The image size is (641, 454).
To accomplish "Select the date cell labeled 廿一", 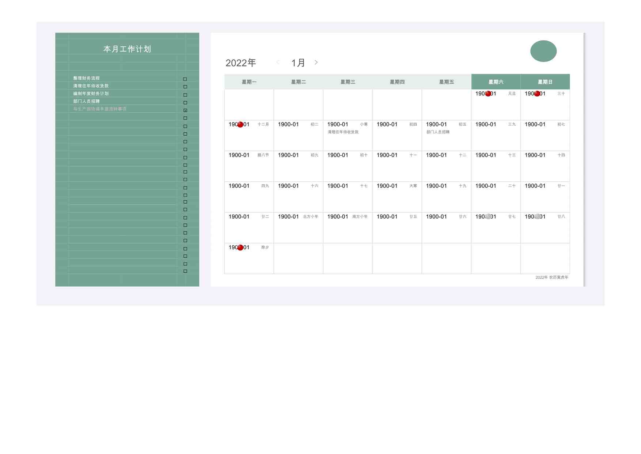I will (x=545, y=197).
